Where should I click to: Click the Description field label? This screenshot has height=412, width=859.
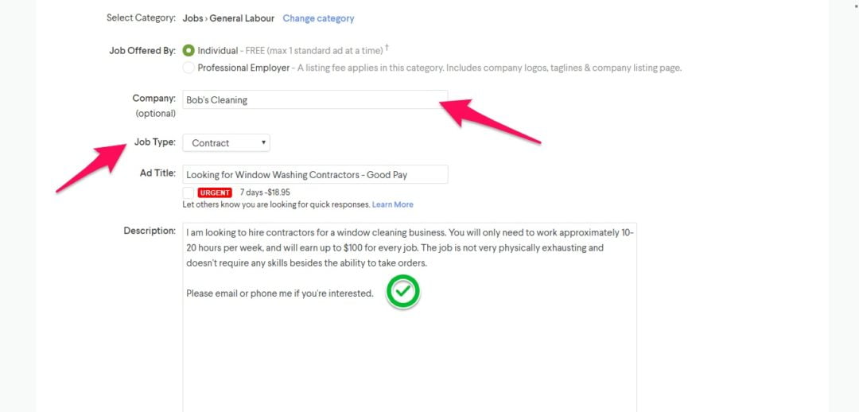[x=149, y=231]
